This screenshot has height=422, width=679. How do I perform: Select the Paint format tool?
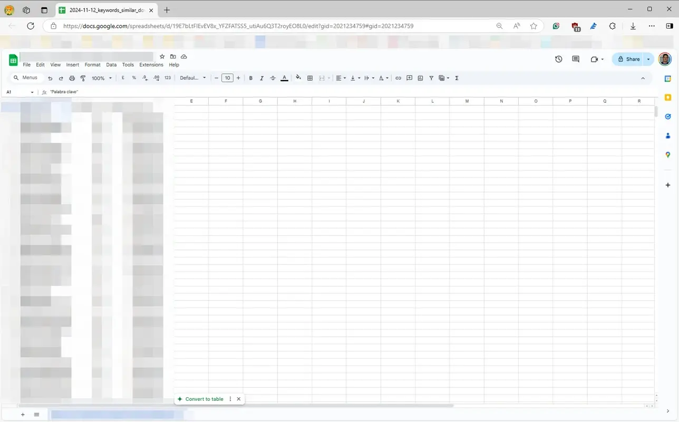coord(83,78)
